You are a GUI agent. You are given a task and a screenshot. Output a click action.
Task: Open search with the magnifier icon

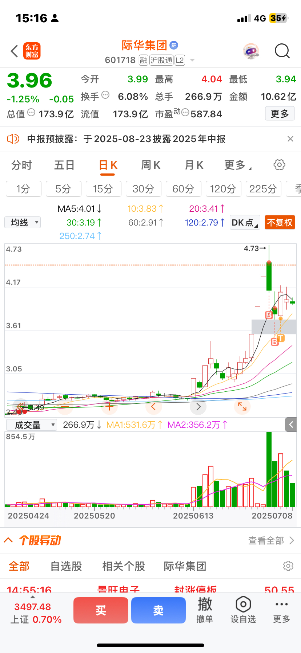point(282,51)
